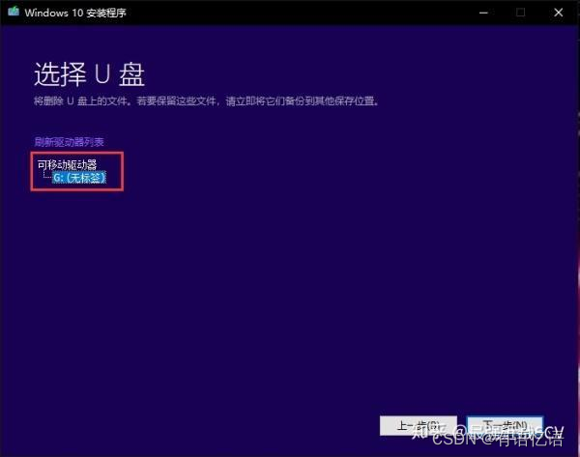This screenshot has width=580, height=457.
Task: Go back with the 上一步 button
Action: (419, 426)
